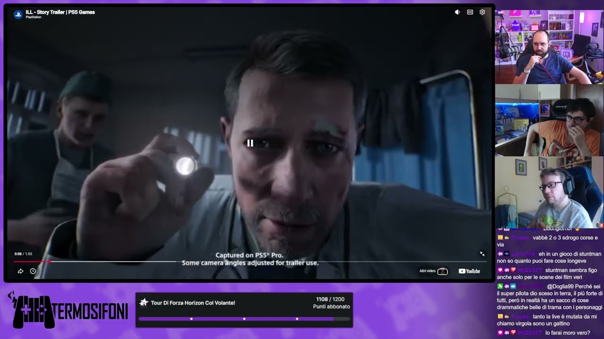Pause the video with the center pause button
The height and width of the screenshot is (339, 604).
click(250, 143)
